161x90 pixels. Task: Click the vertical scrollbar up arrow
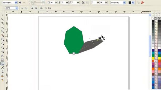pyautogui.click(x=150, y=15)
